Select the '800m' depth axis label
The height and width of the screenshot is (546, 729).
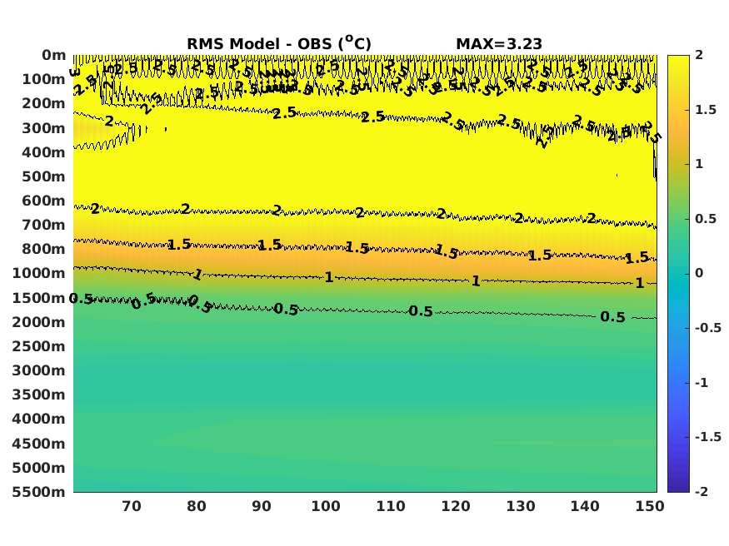tap(43, 250)
